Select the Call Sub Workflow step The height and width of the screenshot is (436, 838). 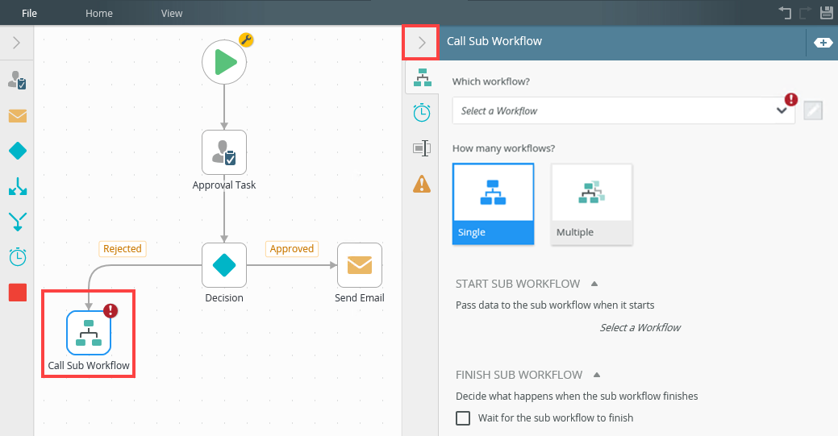coord(89,333)
